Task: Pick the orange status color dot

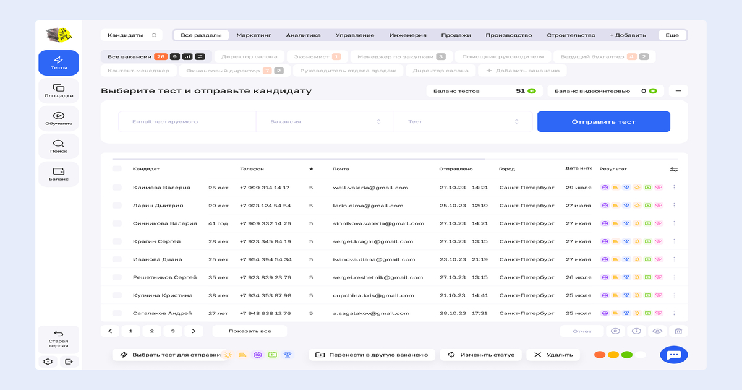Action: [613, 355]
